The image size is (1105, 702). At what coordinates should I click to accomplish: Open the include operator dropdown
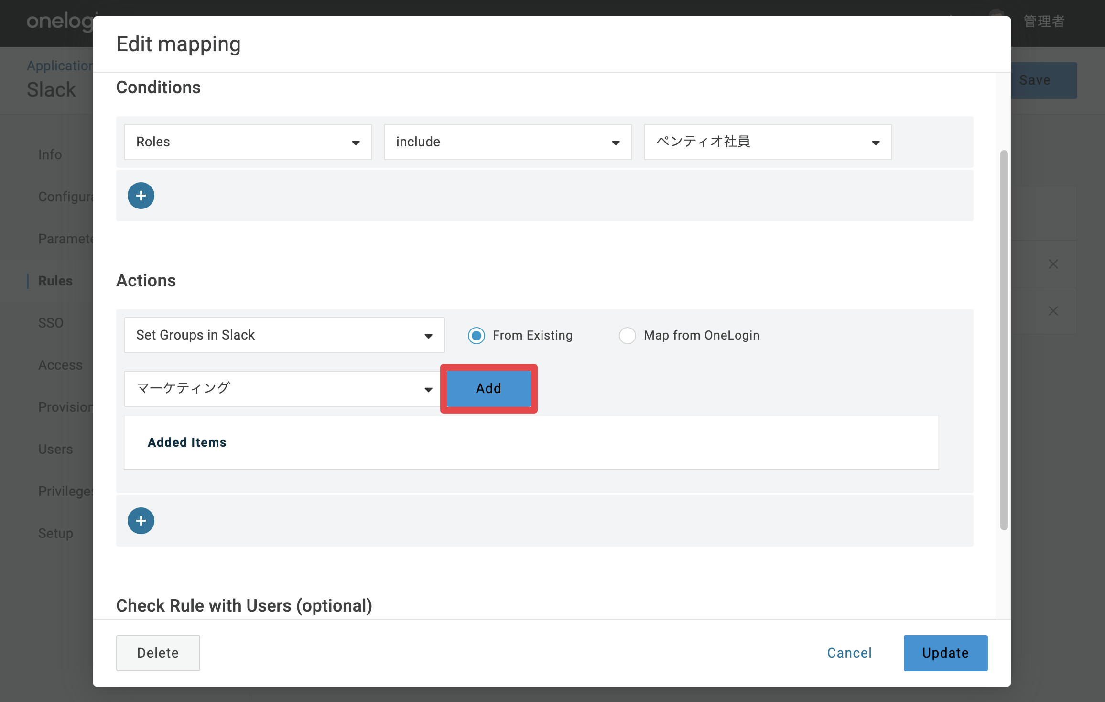point(508,142)
